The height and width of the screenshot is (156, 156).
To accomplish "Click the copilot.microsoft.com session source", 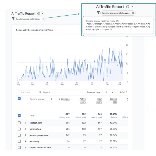I will 40,147.
